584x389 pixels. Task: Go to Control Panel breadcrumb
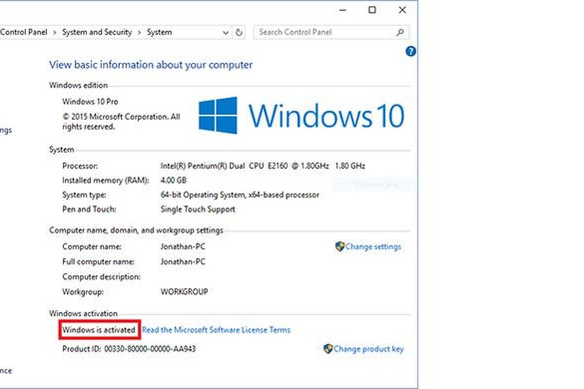pyautogui.click(x=24, y=32)
